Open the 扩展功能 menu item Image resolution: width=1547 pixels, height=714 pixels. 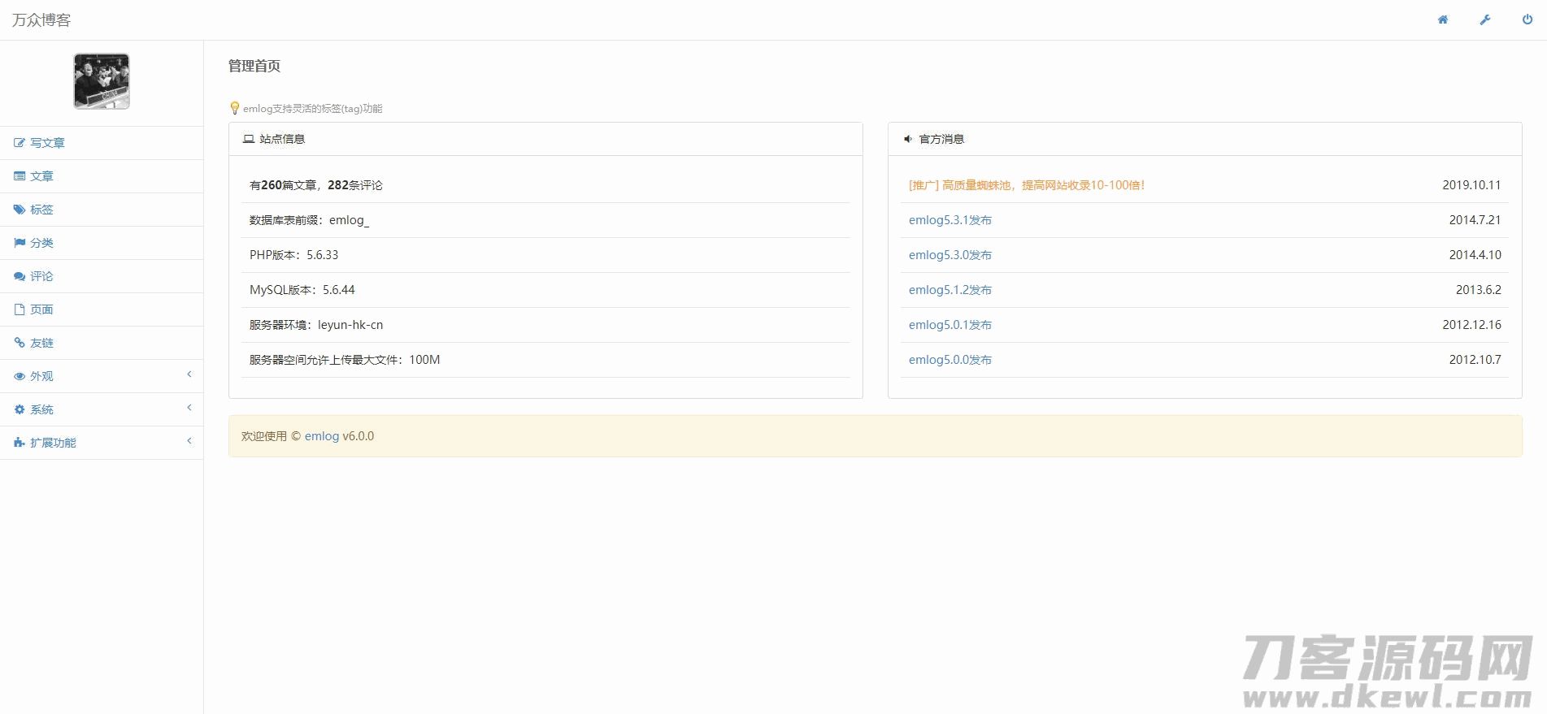(53, 443)
